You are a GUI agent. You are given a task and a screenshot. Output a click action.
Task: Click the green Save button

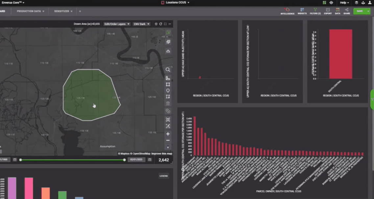(x=360, y=11)
